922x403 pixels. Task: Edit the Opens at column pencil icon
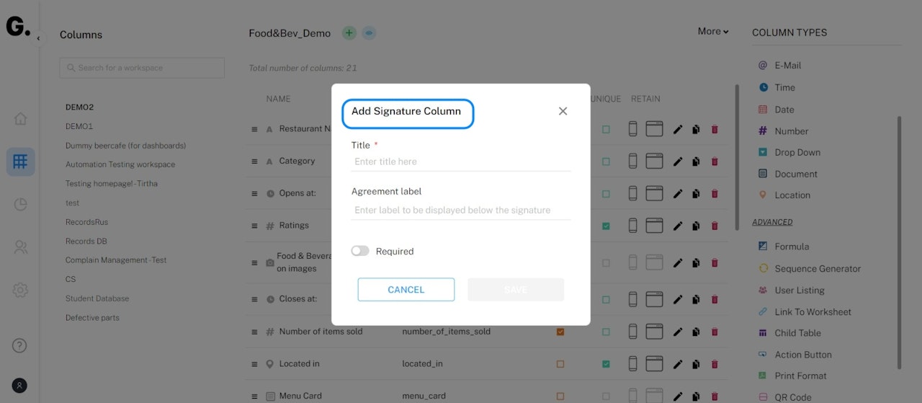coord(677,193)
